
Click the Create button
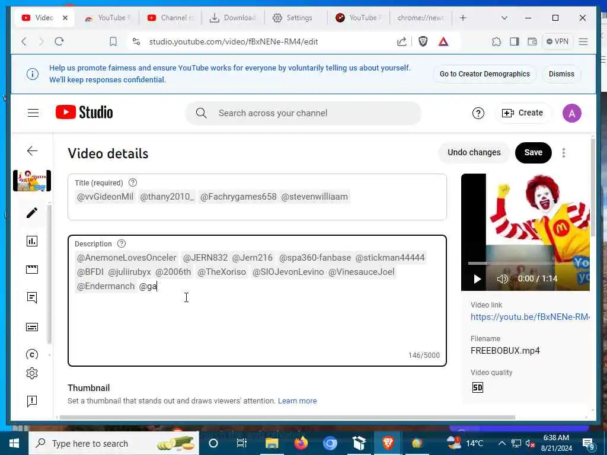[x=523, y=113]
